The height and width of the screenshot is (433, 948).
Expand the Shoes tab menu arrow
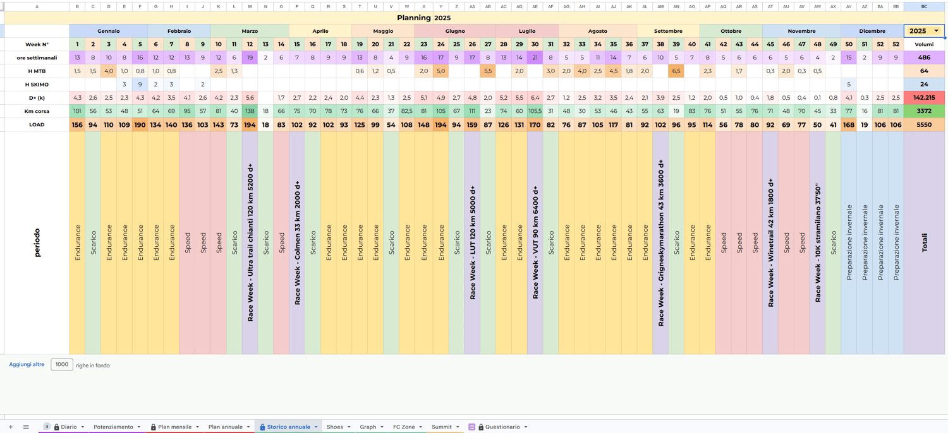point(349,427)
